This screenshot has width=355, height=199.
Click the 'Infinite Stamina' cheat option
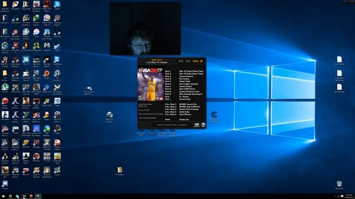coord(186,76)
